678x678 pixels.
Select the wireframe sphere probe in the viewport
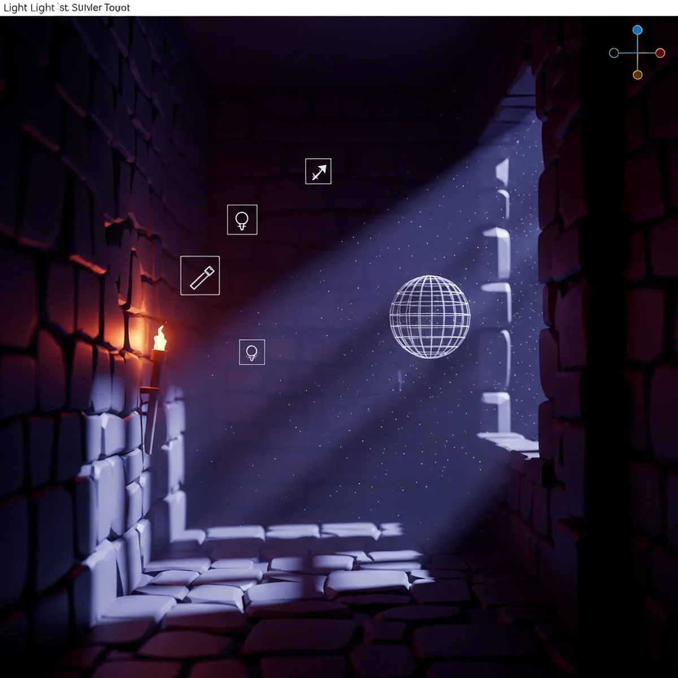[430, 316]
